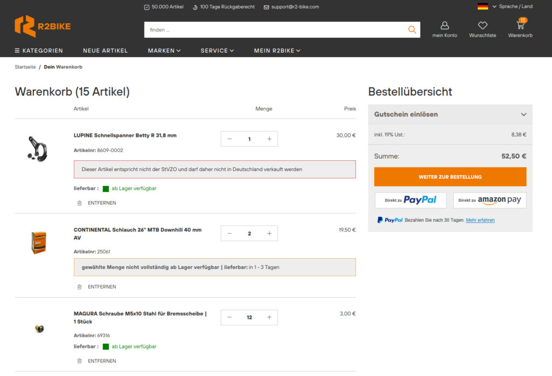
Task: Expand the MARKEN menu
Action: [x=164, y=51]
